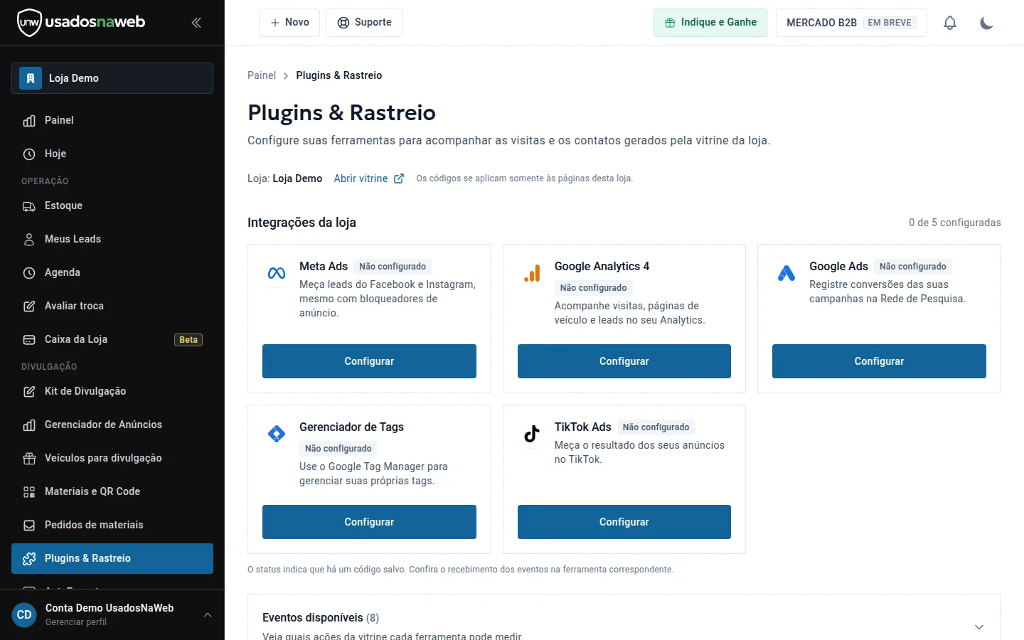Expand Eventos disponíveis section chevron
This screenshot has height=640, width=1024.
pos(979,626)
